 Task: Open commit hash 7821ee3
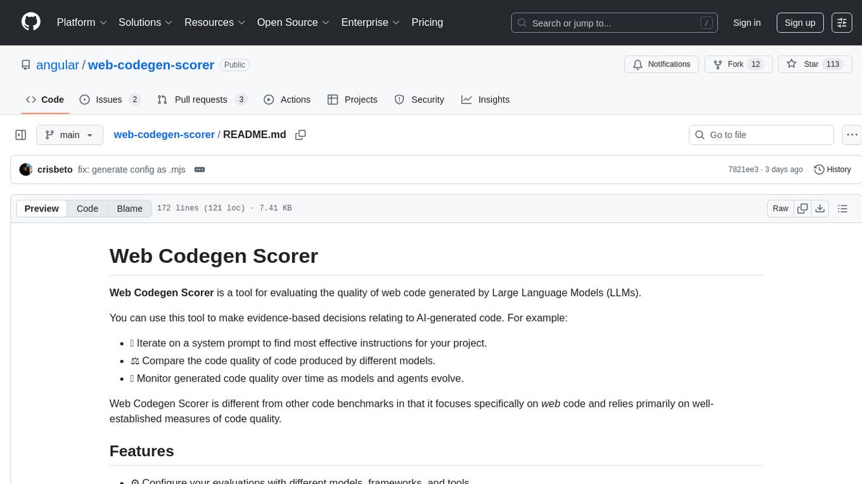click(743, 170)
